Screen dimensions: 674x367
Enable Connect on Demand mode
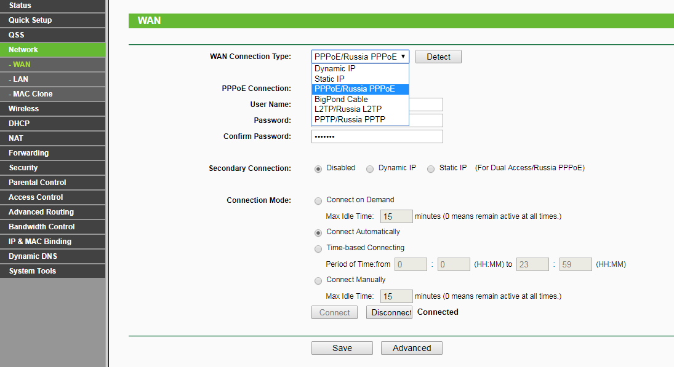point(318,200)
